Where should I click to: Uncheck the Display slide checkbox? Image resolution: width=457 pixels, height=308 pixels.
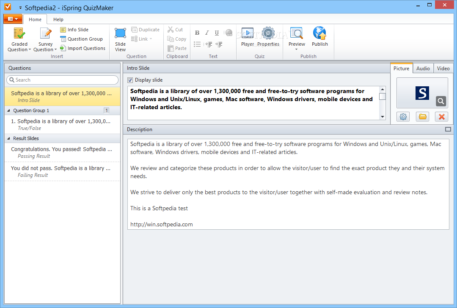(x=130, y=80)
